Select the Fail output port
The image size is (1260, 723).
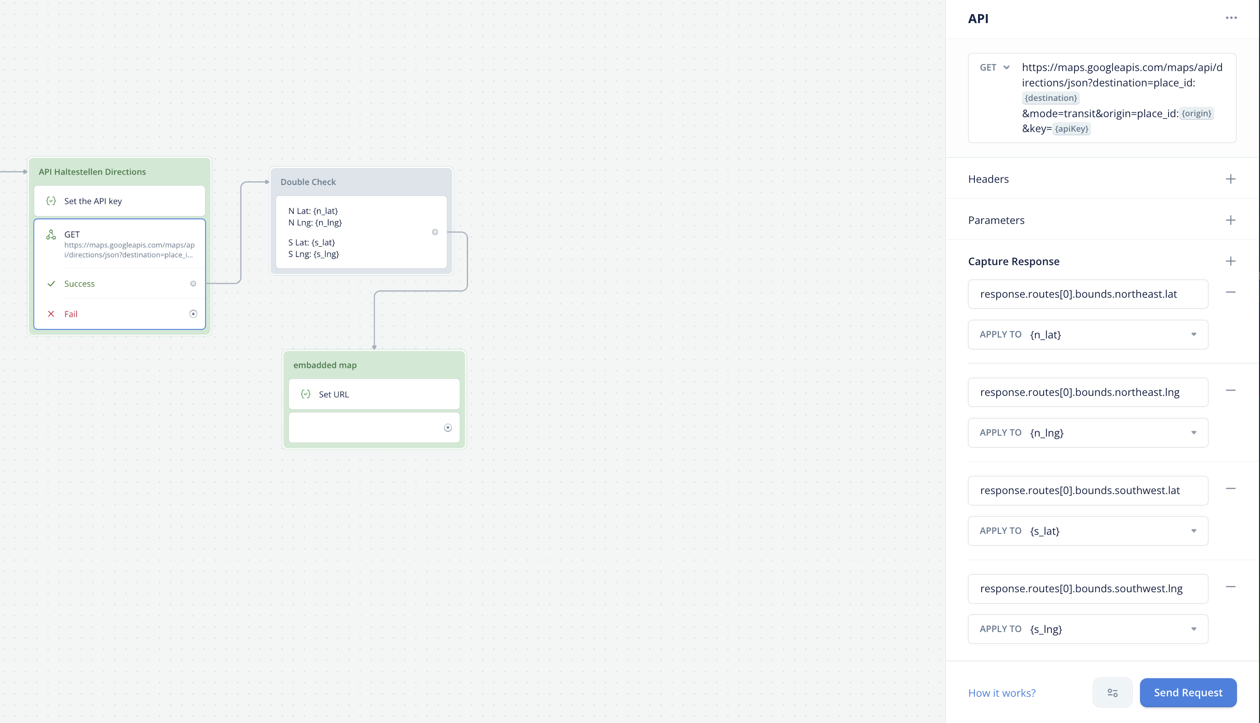pyautogui.click(x=193, y=314)
